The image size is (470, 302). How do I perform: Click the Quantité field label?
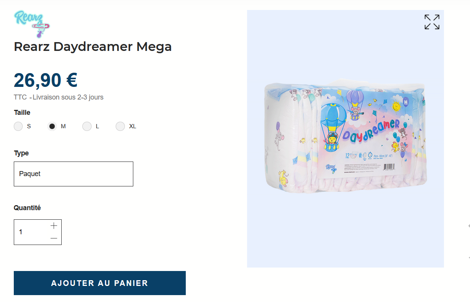click(x=27, y=208)
